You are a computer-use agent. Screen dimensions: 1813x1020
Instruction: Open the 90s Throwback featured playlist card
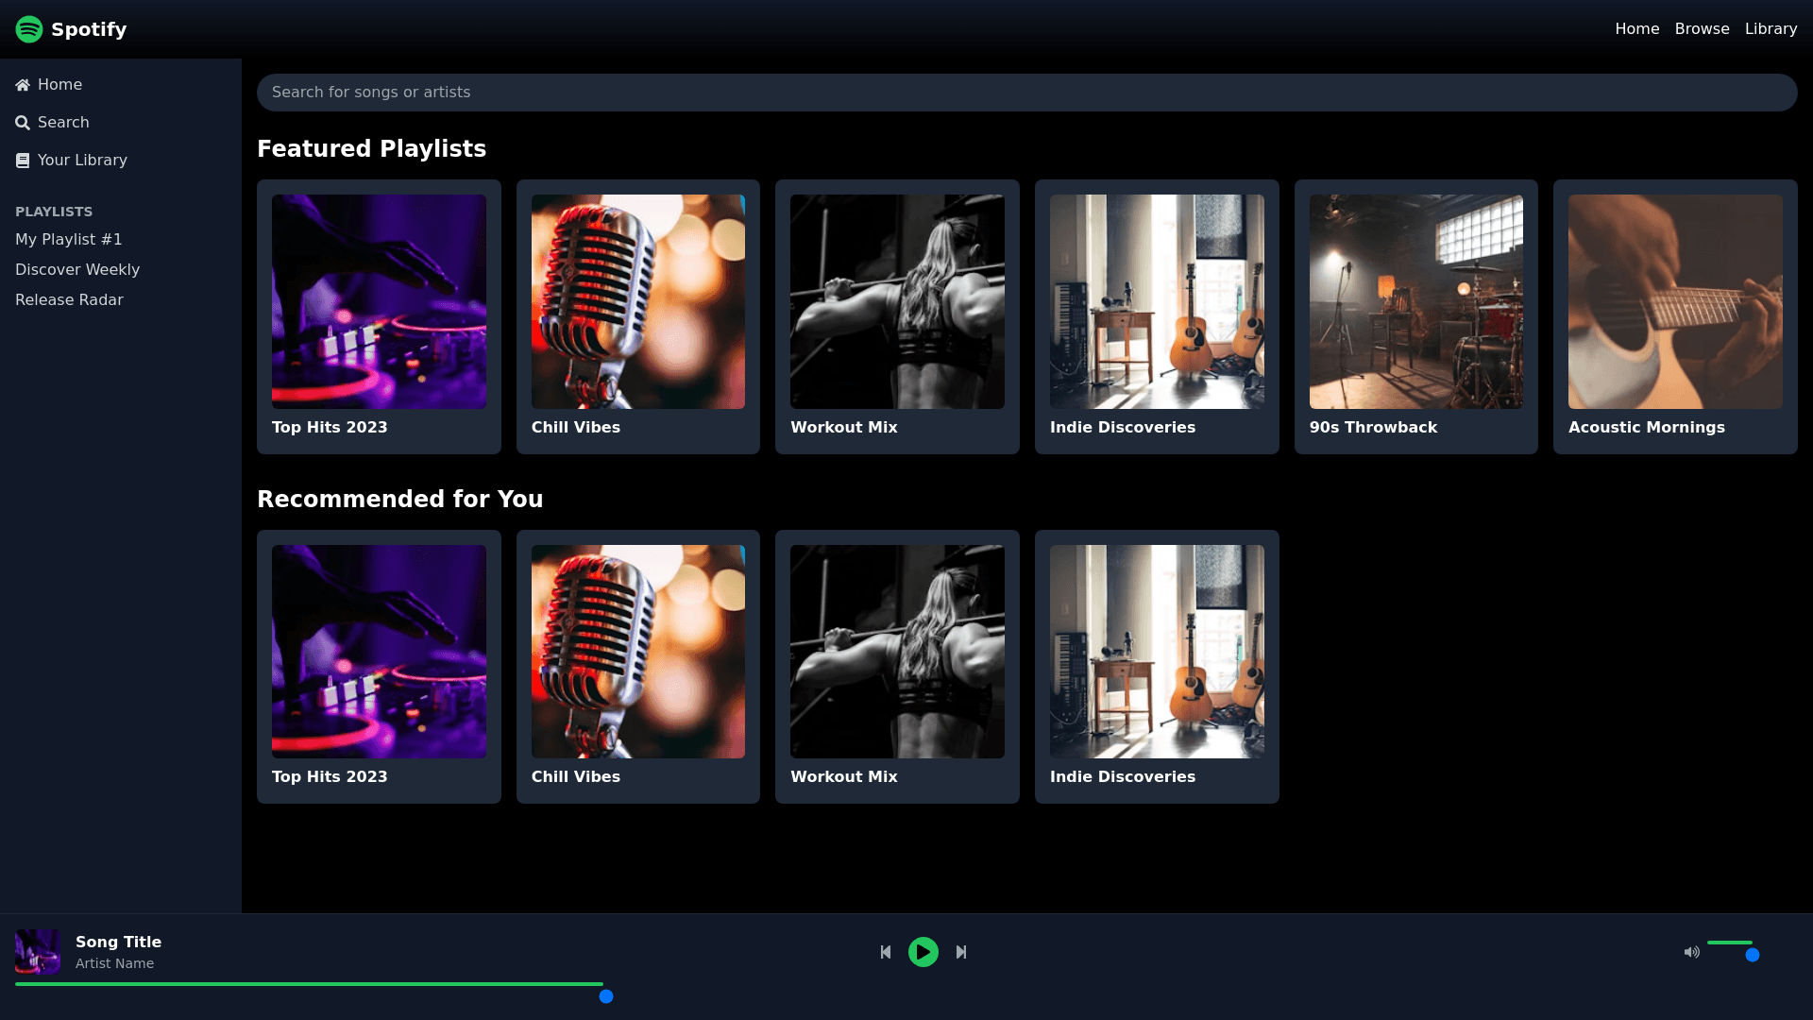pos(1415,316)
